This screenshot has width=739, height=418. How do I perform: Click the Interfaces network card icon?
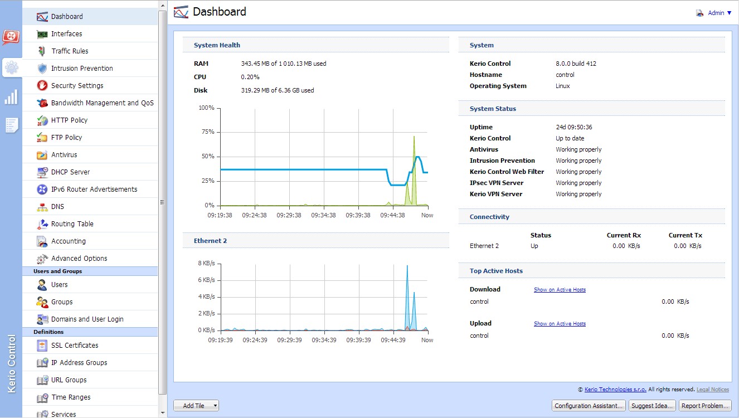tap(42, 34)
